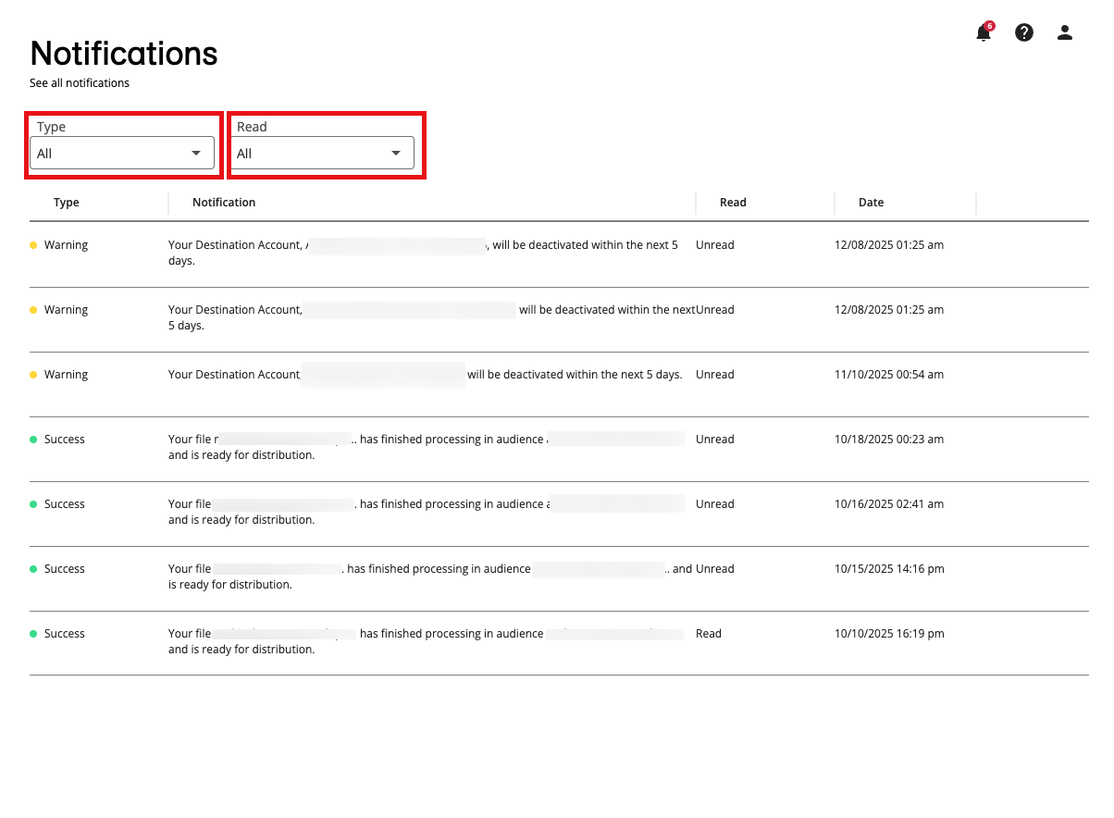
Task: Click the Type dropdown arrow
Action: (x=196, y=154)
